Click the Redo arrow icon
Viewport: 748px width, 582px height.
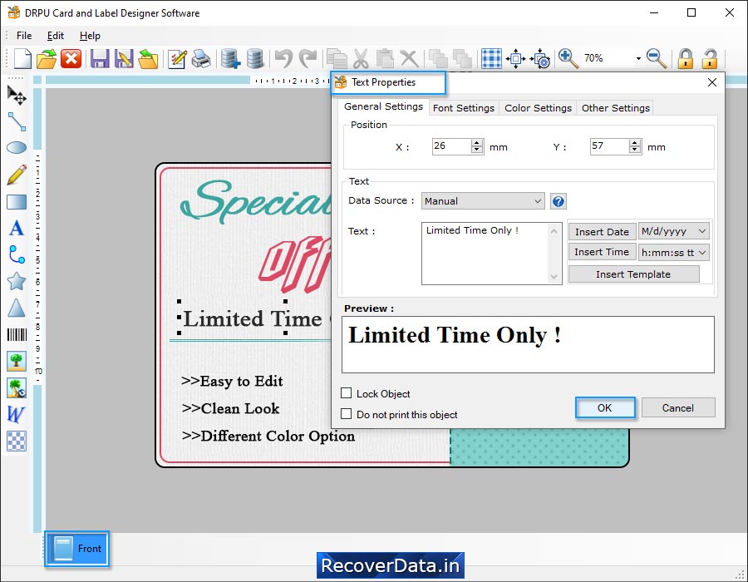[x=308, y=59]
